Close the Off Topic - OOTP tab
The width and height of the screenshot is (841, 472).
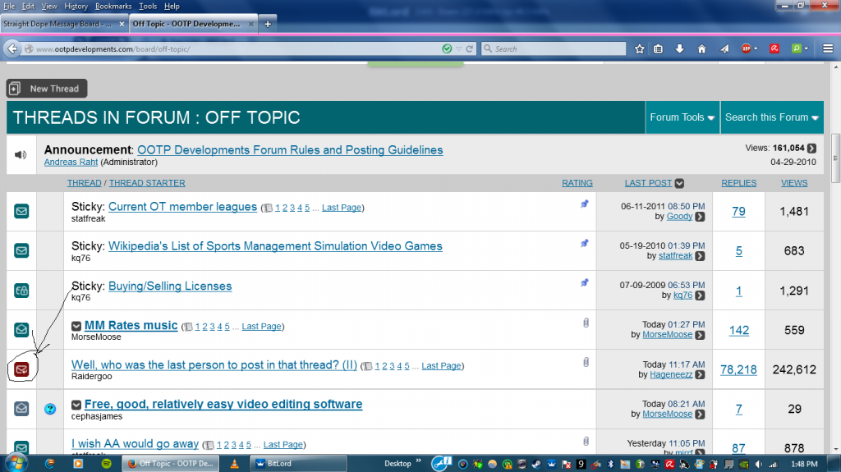coord(251,24)
